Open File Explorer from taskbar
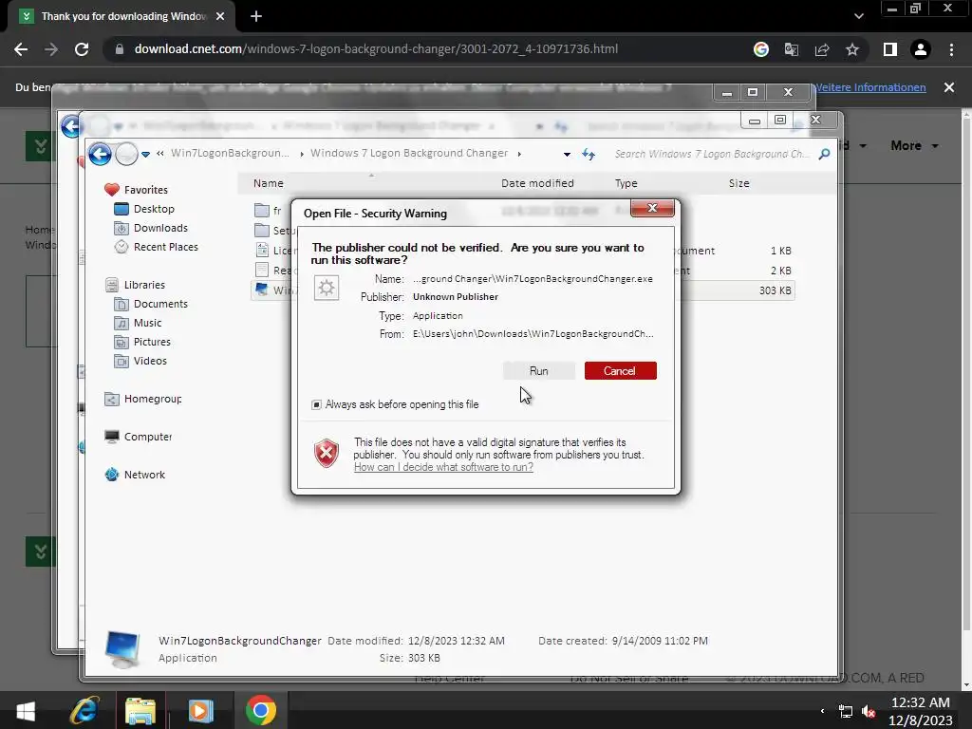Viewport: 972px width, 729px height. tap(140, 710)
